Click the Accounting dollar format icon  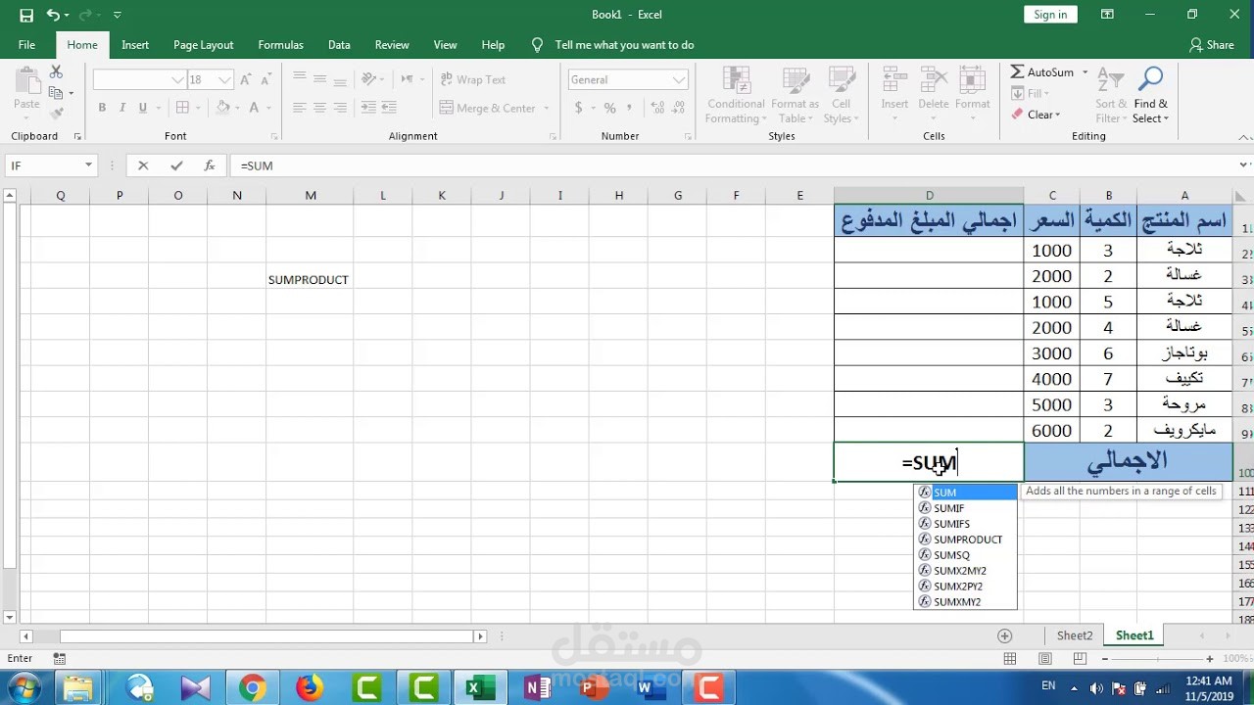tap(579, 108)
